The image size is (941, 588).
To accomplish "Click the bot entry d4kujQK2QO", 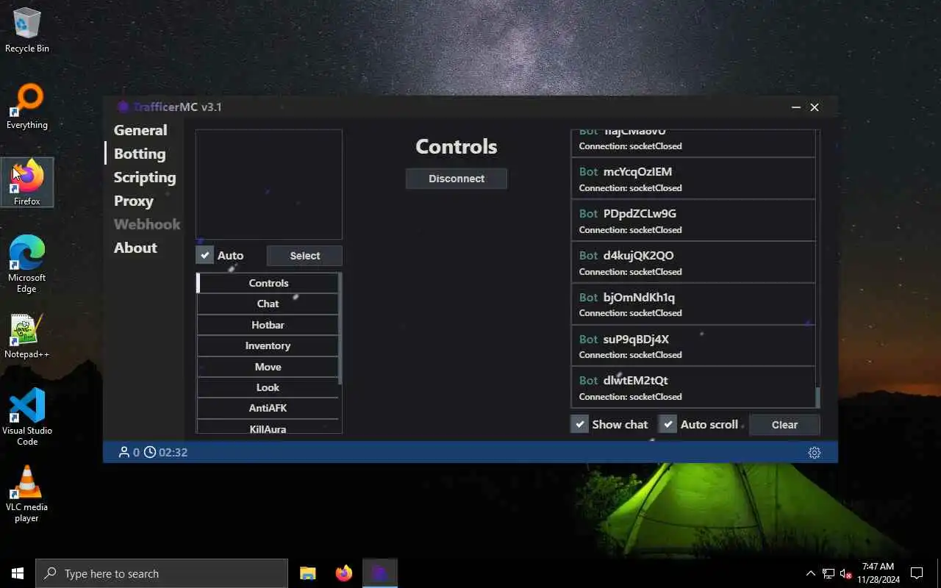I will (x=693, y=262).
